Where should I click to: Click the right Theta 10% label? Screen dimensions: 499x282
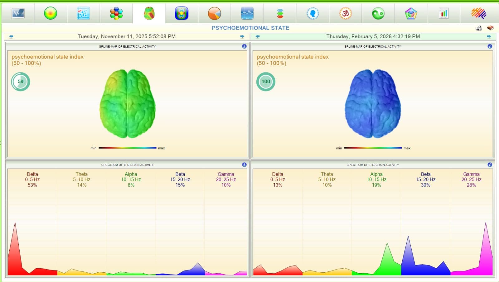pos(327,180)
